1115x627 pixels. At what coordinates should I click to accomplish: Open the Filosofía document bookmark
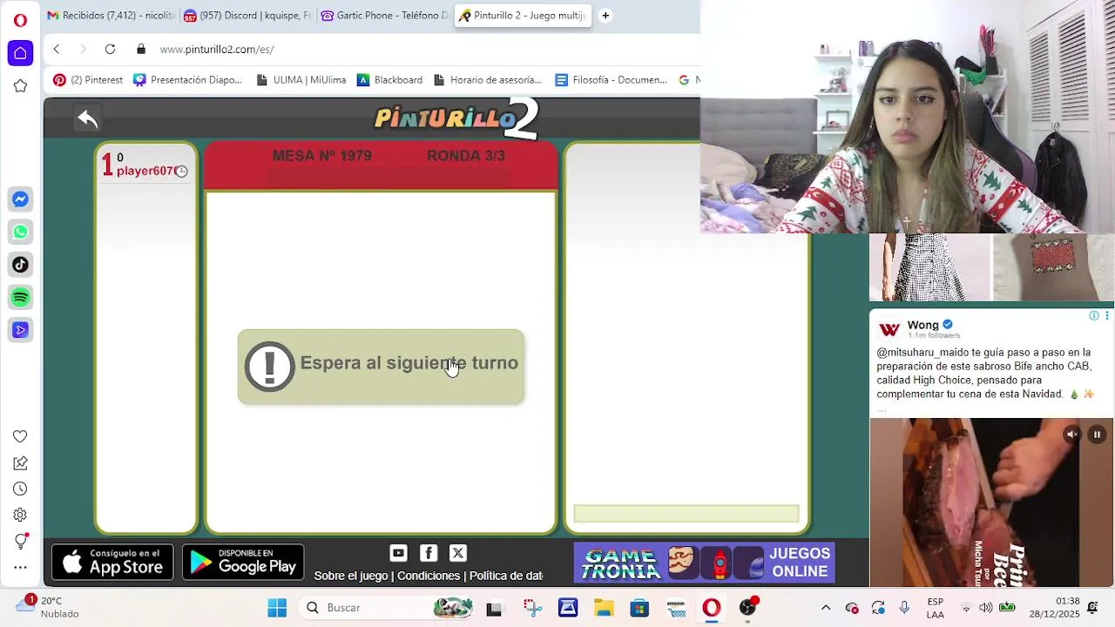611,80
